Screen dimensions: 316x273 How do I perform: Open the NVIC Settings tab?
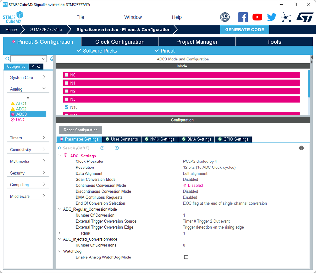pyautogui.click(x=160, y=139)
